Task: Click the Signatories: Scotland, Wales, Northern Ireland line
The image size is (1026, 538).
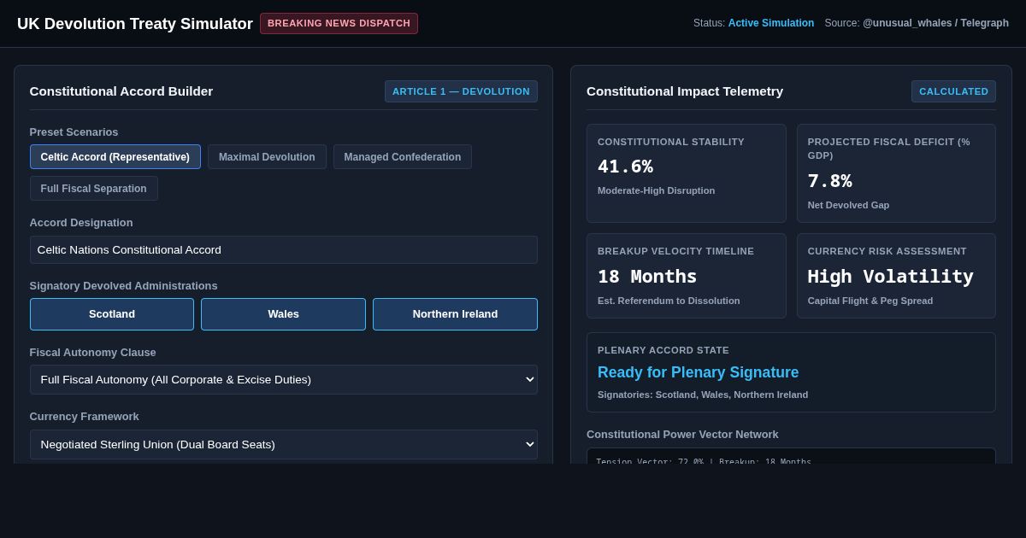Action: point(703,395)
